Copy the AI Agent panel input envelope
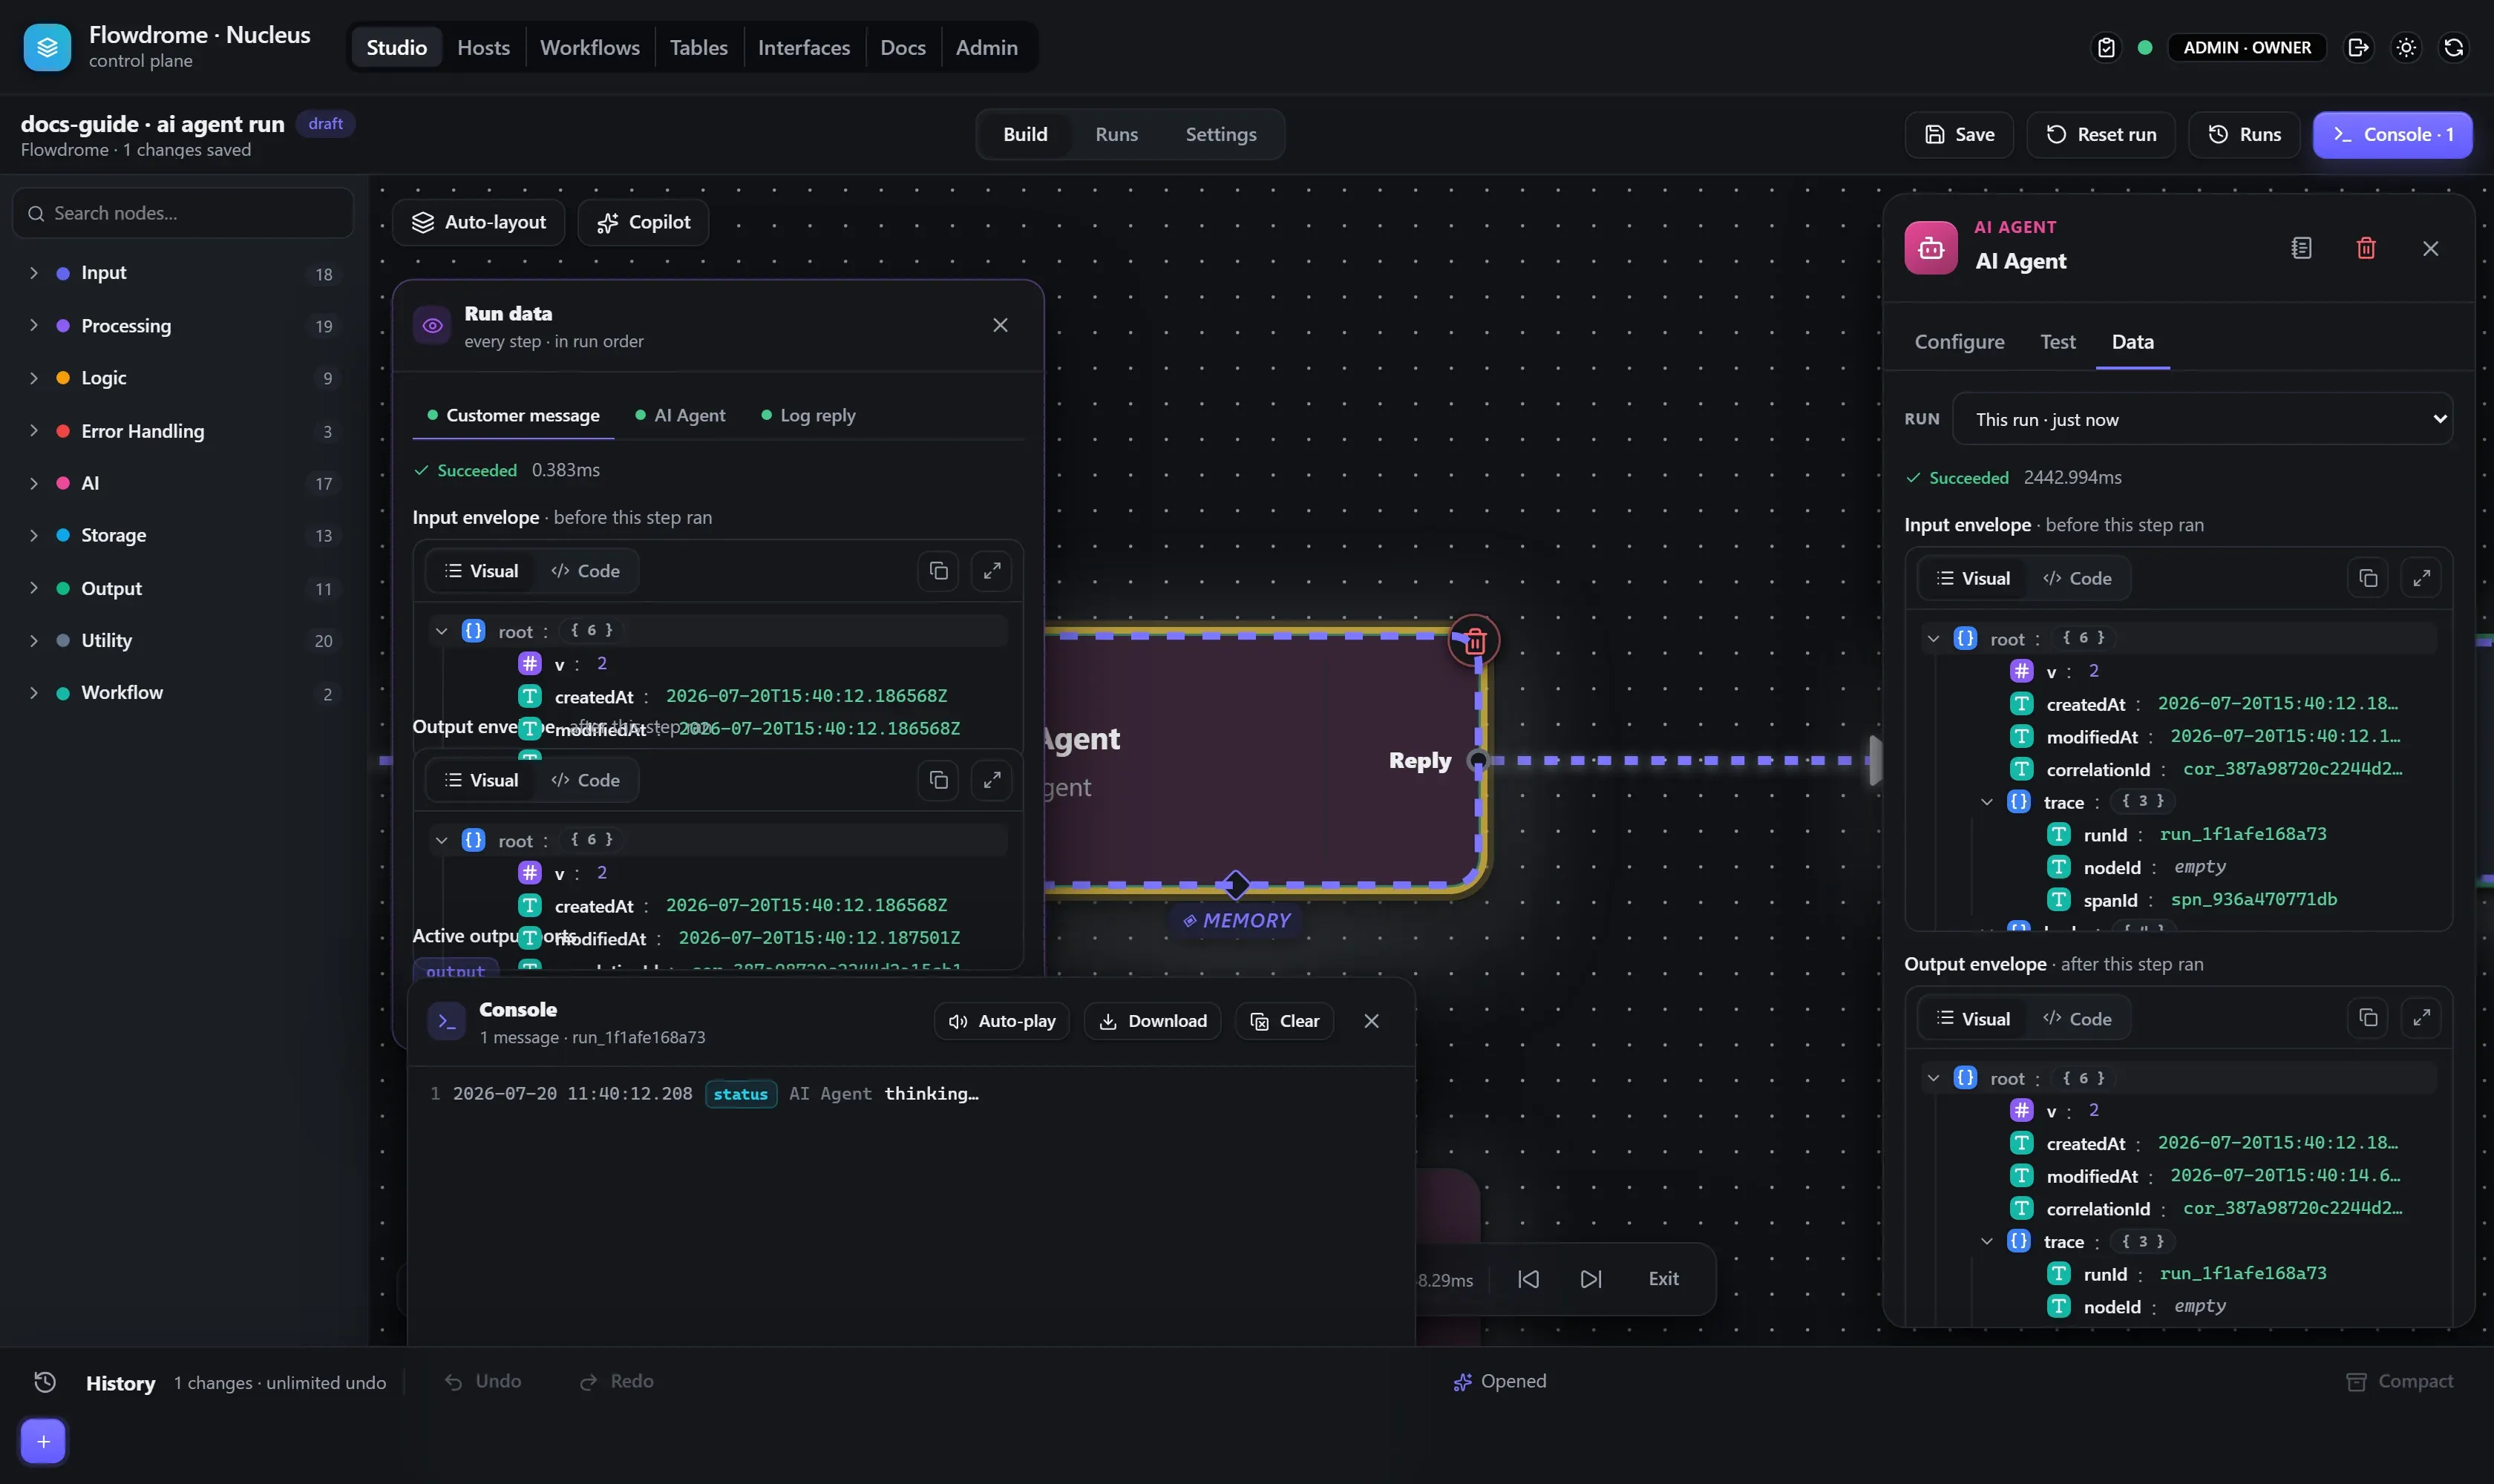The width and height of the screenshot is (2494, 1484). 2367,578
